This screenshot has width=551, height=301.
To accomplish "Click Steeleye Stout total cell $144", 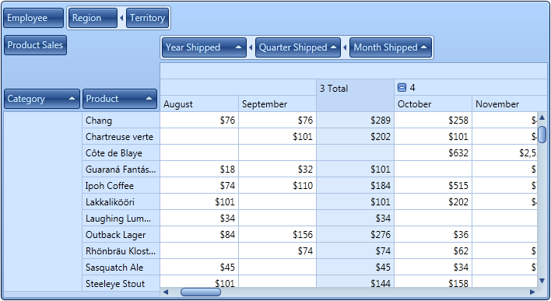I will tap(355, 282).
